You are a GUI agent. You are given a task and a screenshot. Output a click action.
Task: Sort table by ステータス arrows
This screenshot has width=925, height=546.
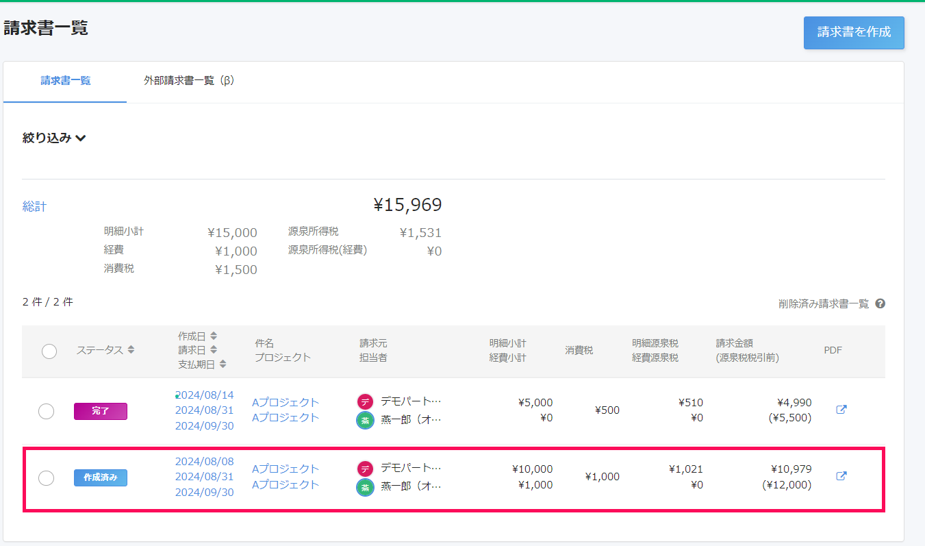131,349
